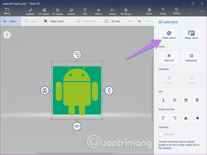Click the horizontal scrollbar below the canvas

pyautogui.click(x=75, y=153)
